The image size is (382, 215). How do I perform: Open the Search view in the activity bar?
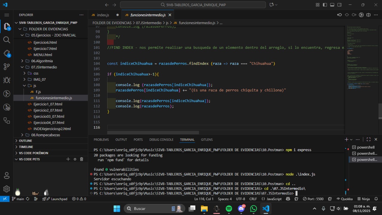pyautogui.click(x=7, y=40)
